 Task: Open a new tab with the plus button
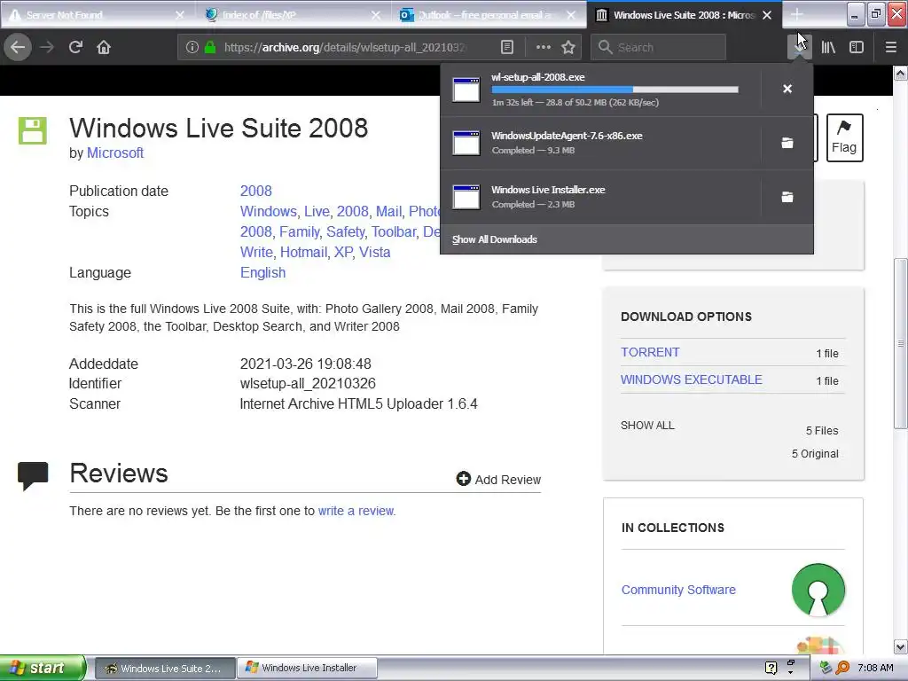pos(797,14)
